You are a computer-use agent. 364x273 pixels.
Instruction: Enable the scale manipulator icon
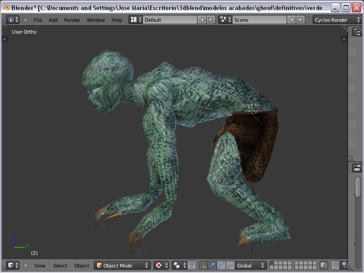pyautogui.click(x=230, y=265)
